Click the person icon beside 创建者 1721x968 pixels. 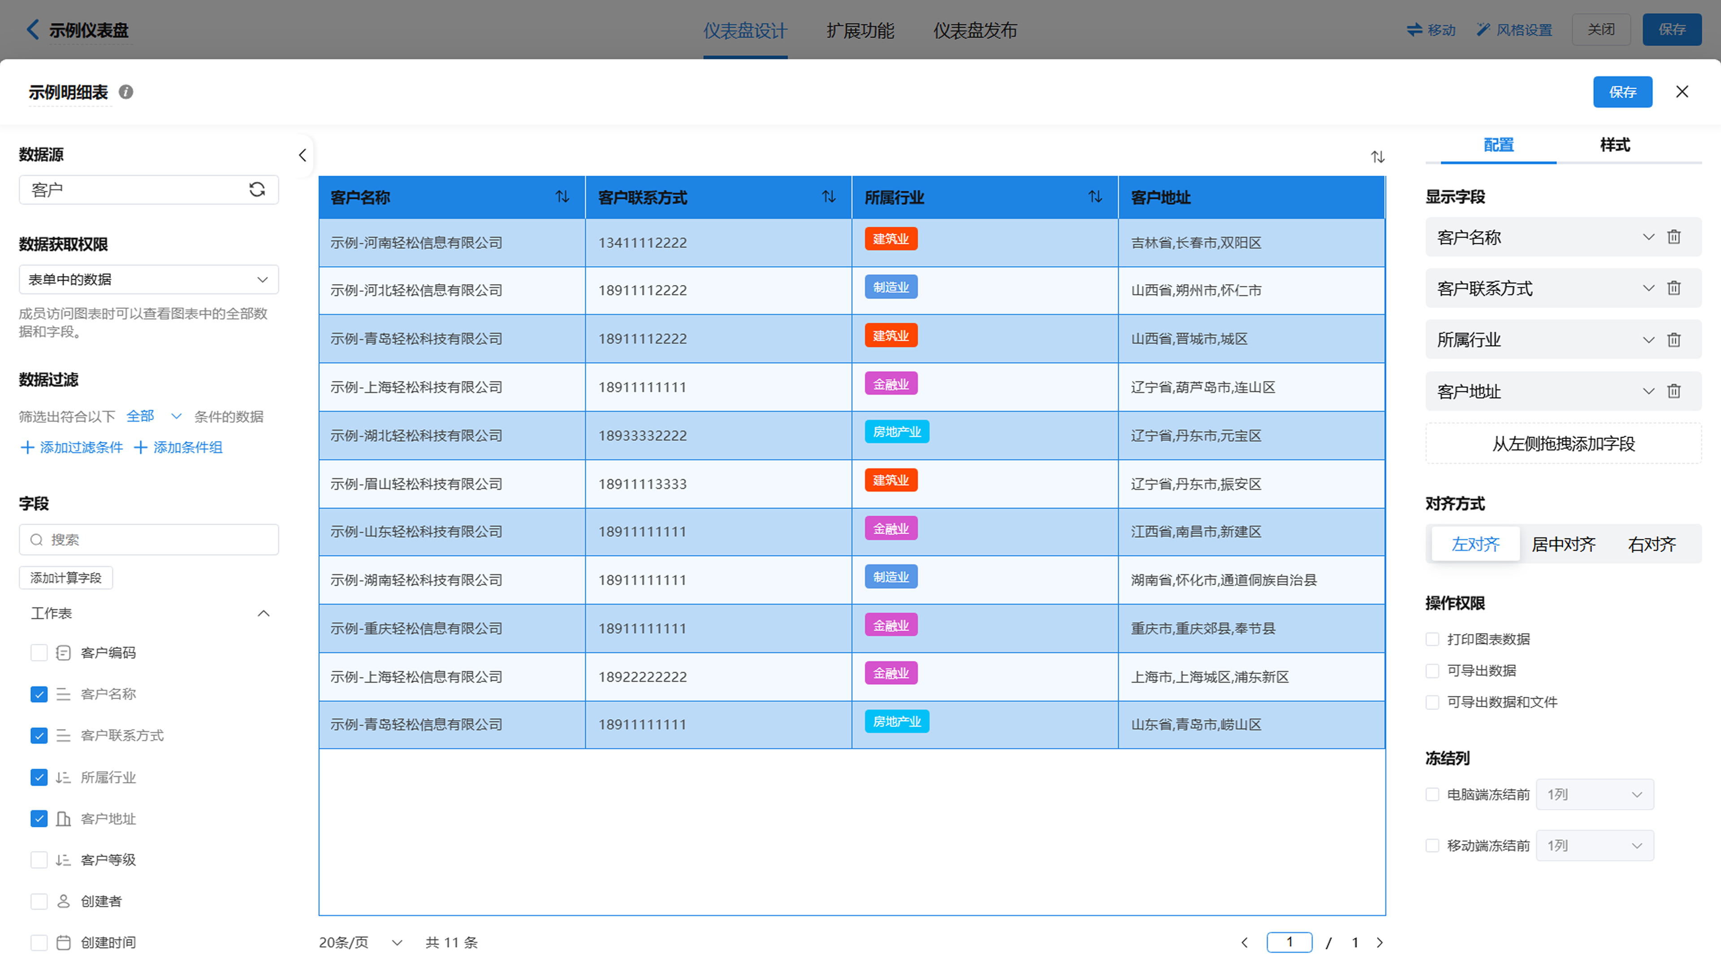[x=64, y=901]
